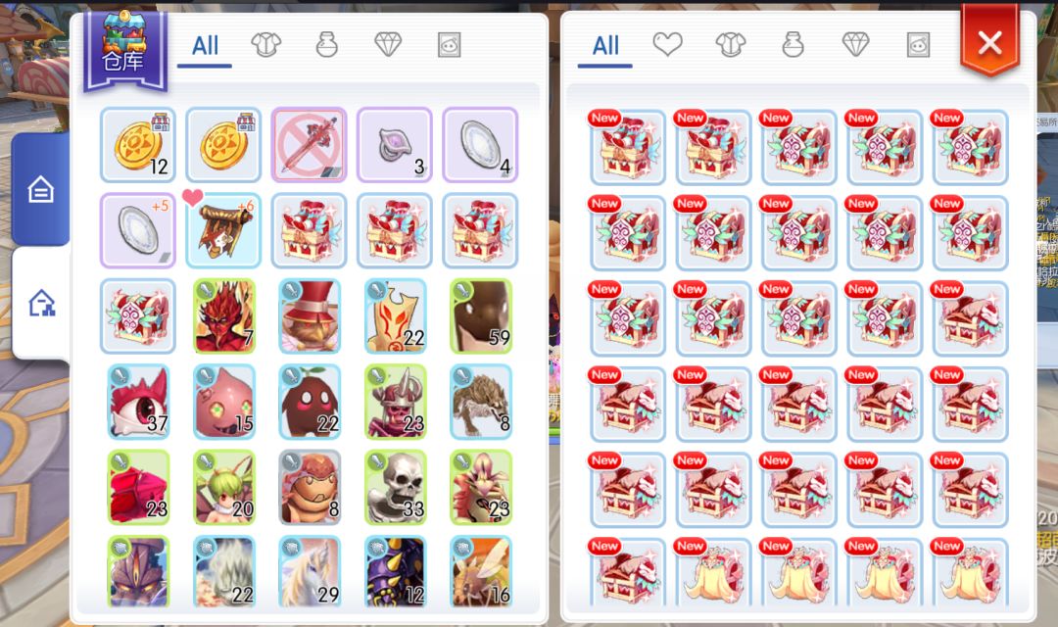Screen dimensions: 1058x627
Task: Select the chocolate-colored card with 59
Action: 480,316
